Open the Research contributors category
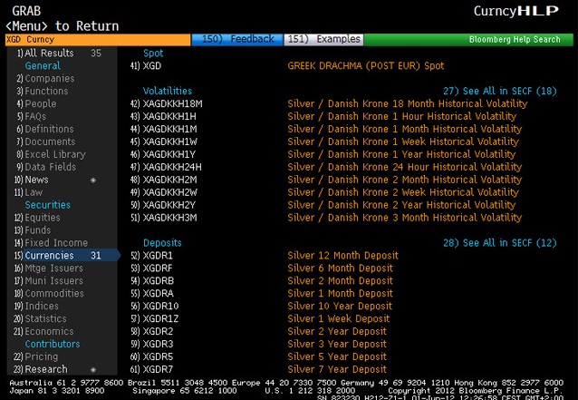 tap(45, 369)
